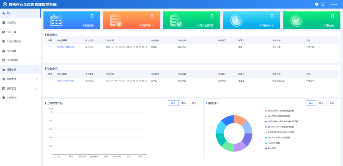Click the mobile phone icon in header
Image resolution: width=343 pixels, height=166 pixels.
[323, 4]
